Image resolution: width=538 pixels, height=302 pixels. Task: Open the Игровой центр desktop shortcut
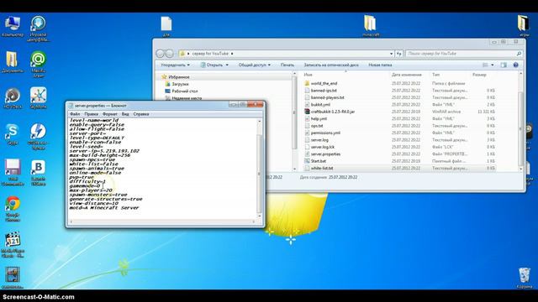coord(38,29)
